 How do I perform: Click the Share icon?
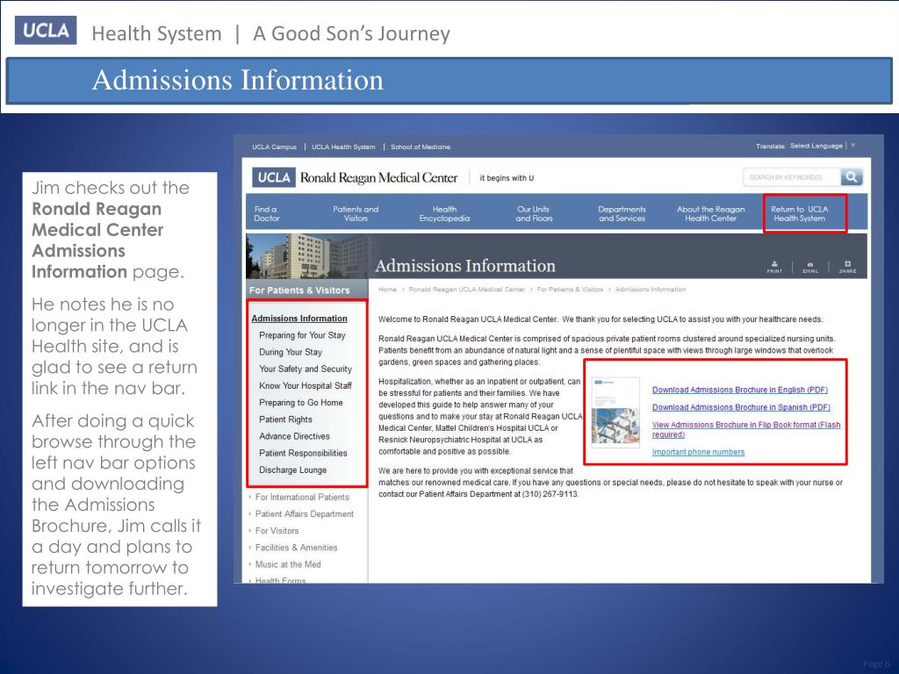pyautogui.click(x=847, y=267)
